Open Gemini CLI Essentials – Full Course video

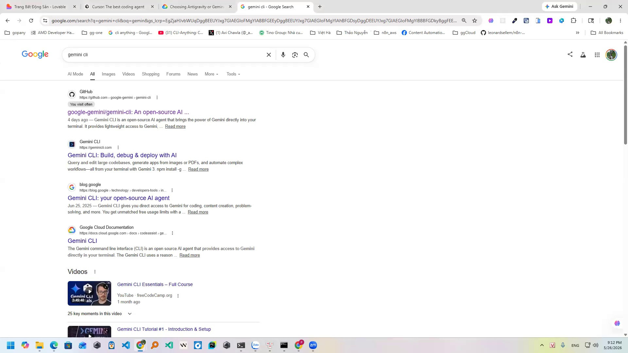[x=155, y=284]
